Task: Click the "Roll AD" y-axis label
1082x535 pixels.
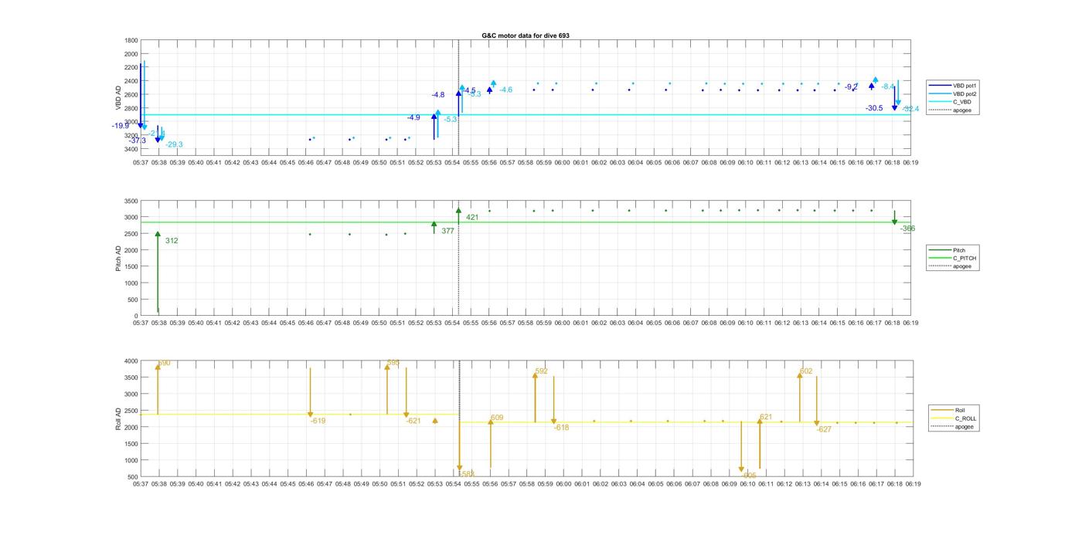Action: point(119,418)
